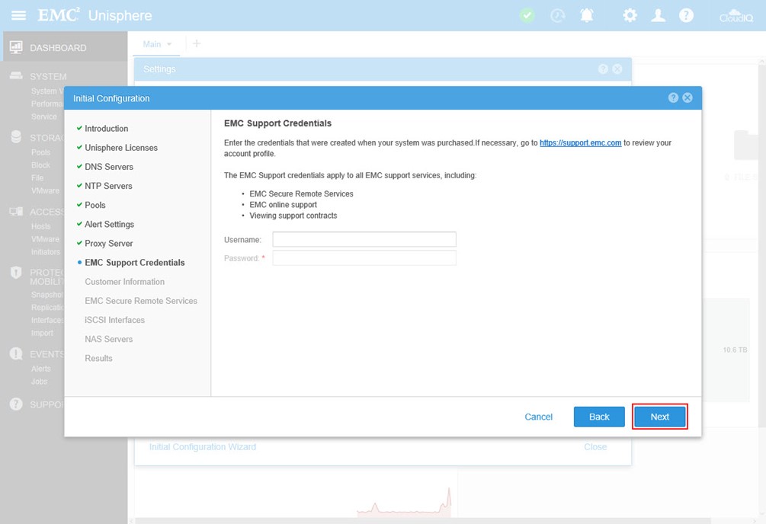Open the hamburger navigation menu
This screenshot has width=766, height=524.
[18, 16]
